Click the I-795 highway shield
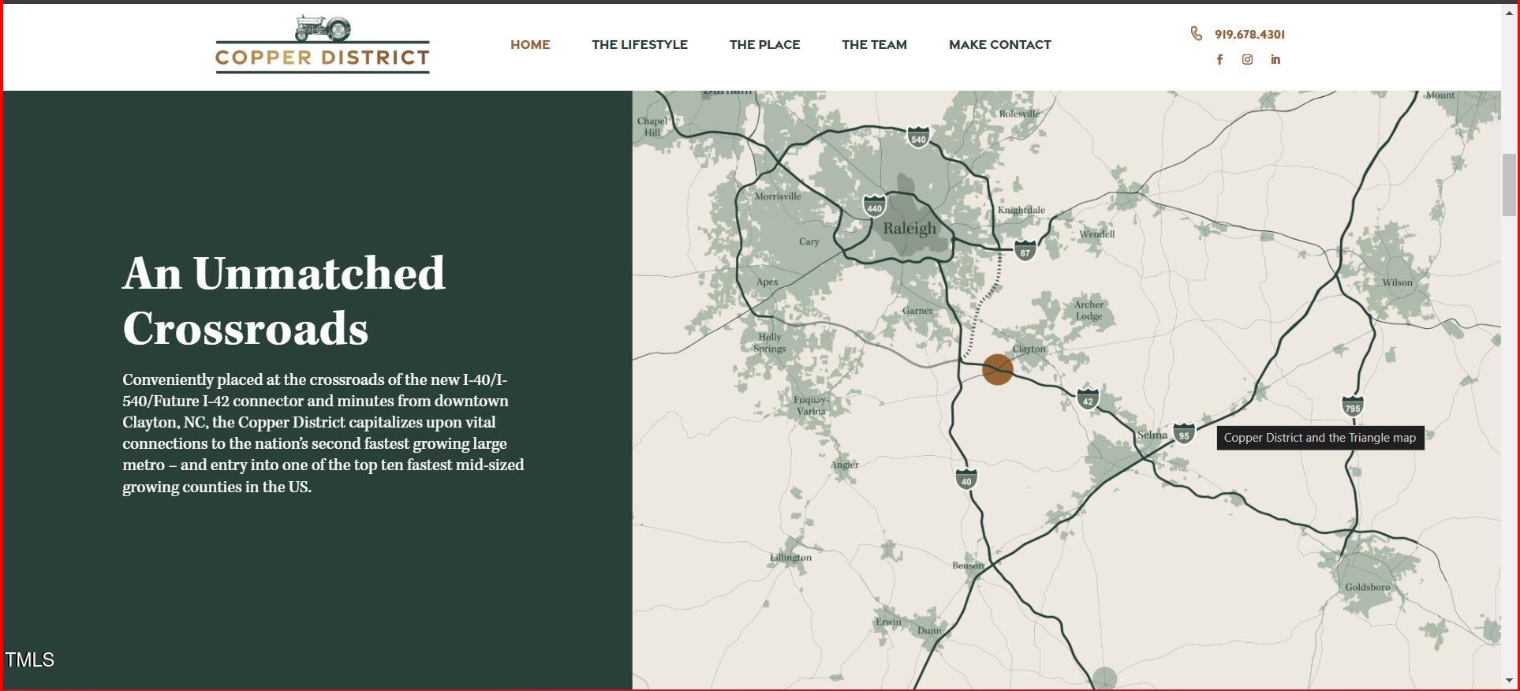 pyautogui.click(x=1352, y=406)
